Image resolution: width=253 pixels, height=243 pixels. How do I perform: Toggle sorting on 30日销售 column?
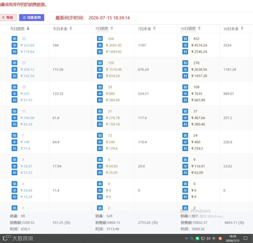(x=199, y=29)
